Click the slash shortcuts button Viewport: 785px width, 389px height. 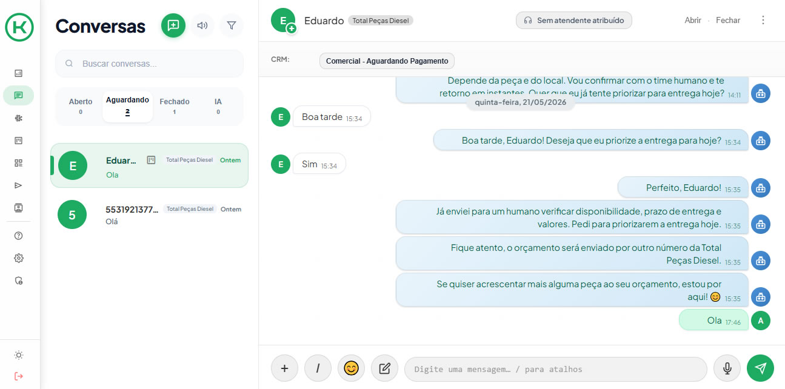[318, 368]
